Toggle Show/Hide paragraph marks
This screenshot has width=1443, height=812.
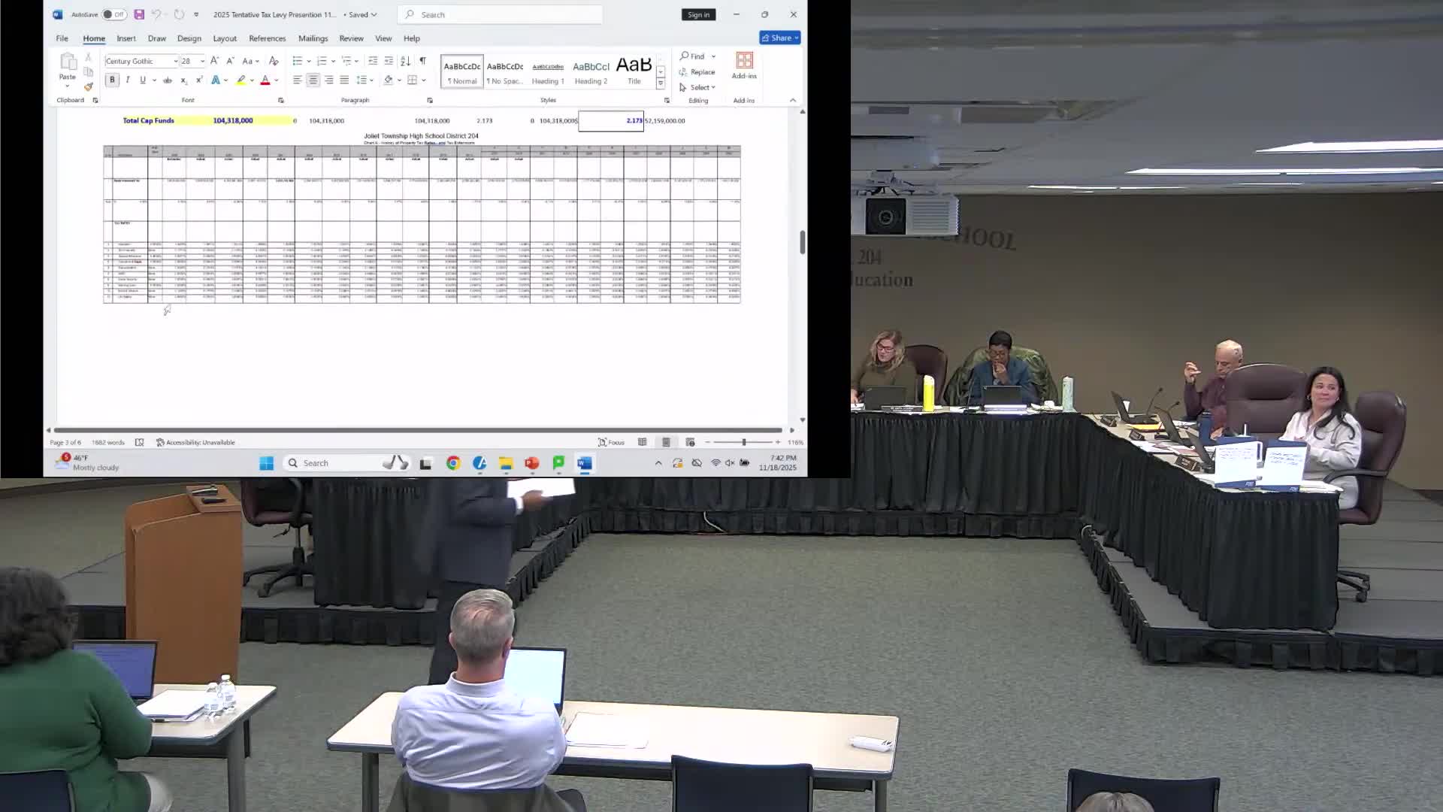point(423,61)
